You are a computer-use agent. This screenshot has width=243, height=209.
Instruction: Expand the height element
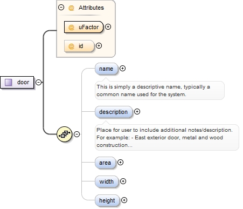tap(124, 200)
